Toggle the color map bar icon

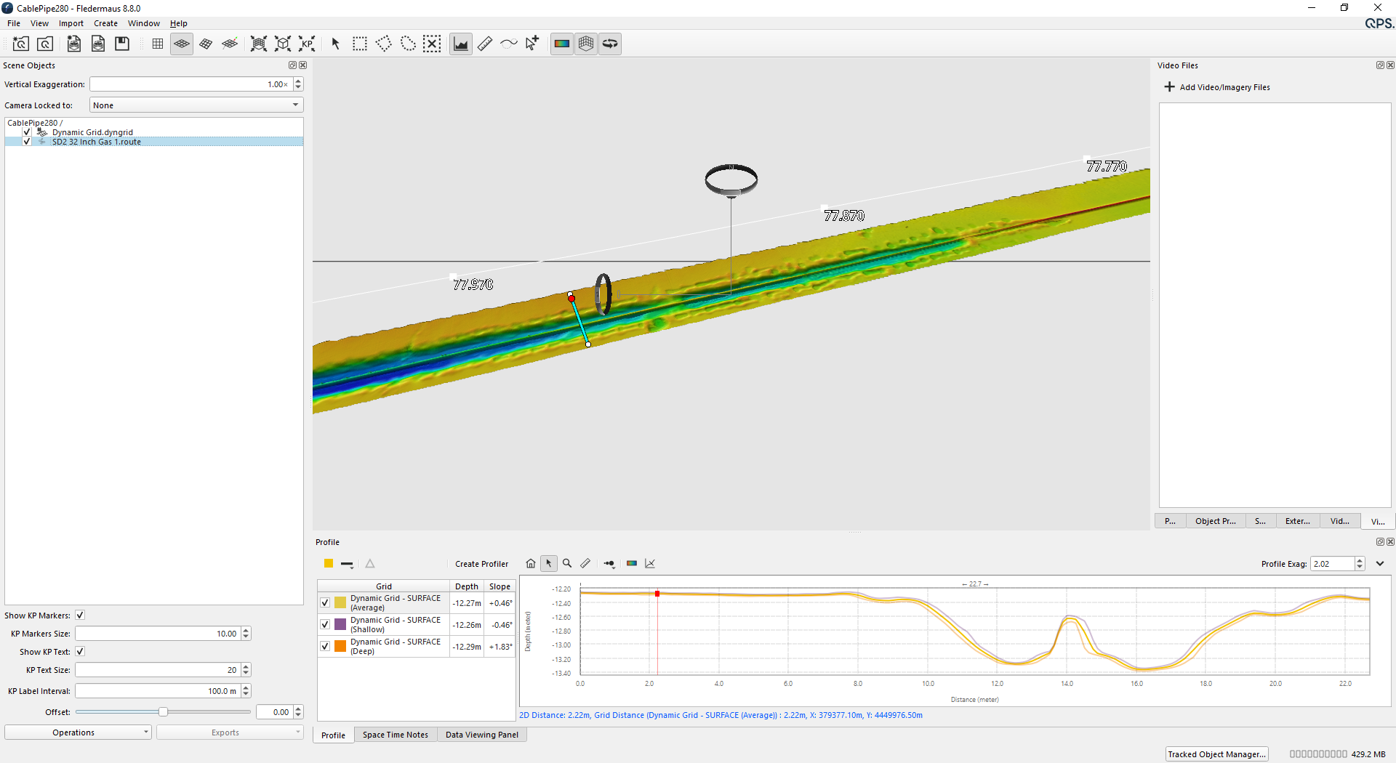pos(561,44)
